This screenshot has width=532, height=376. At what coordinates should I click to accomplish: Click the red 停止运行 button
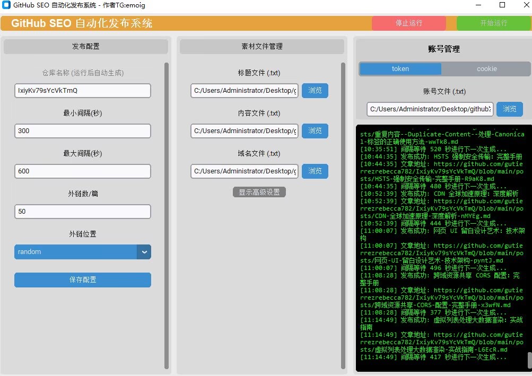click(409, 23)
